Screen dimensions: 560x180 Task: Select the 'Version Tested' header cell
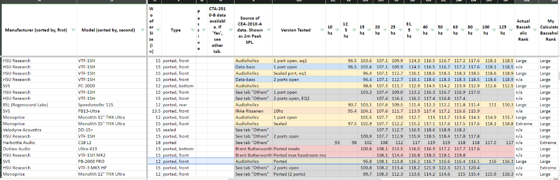point(299,30)
